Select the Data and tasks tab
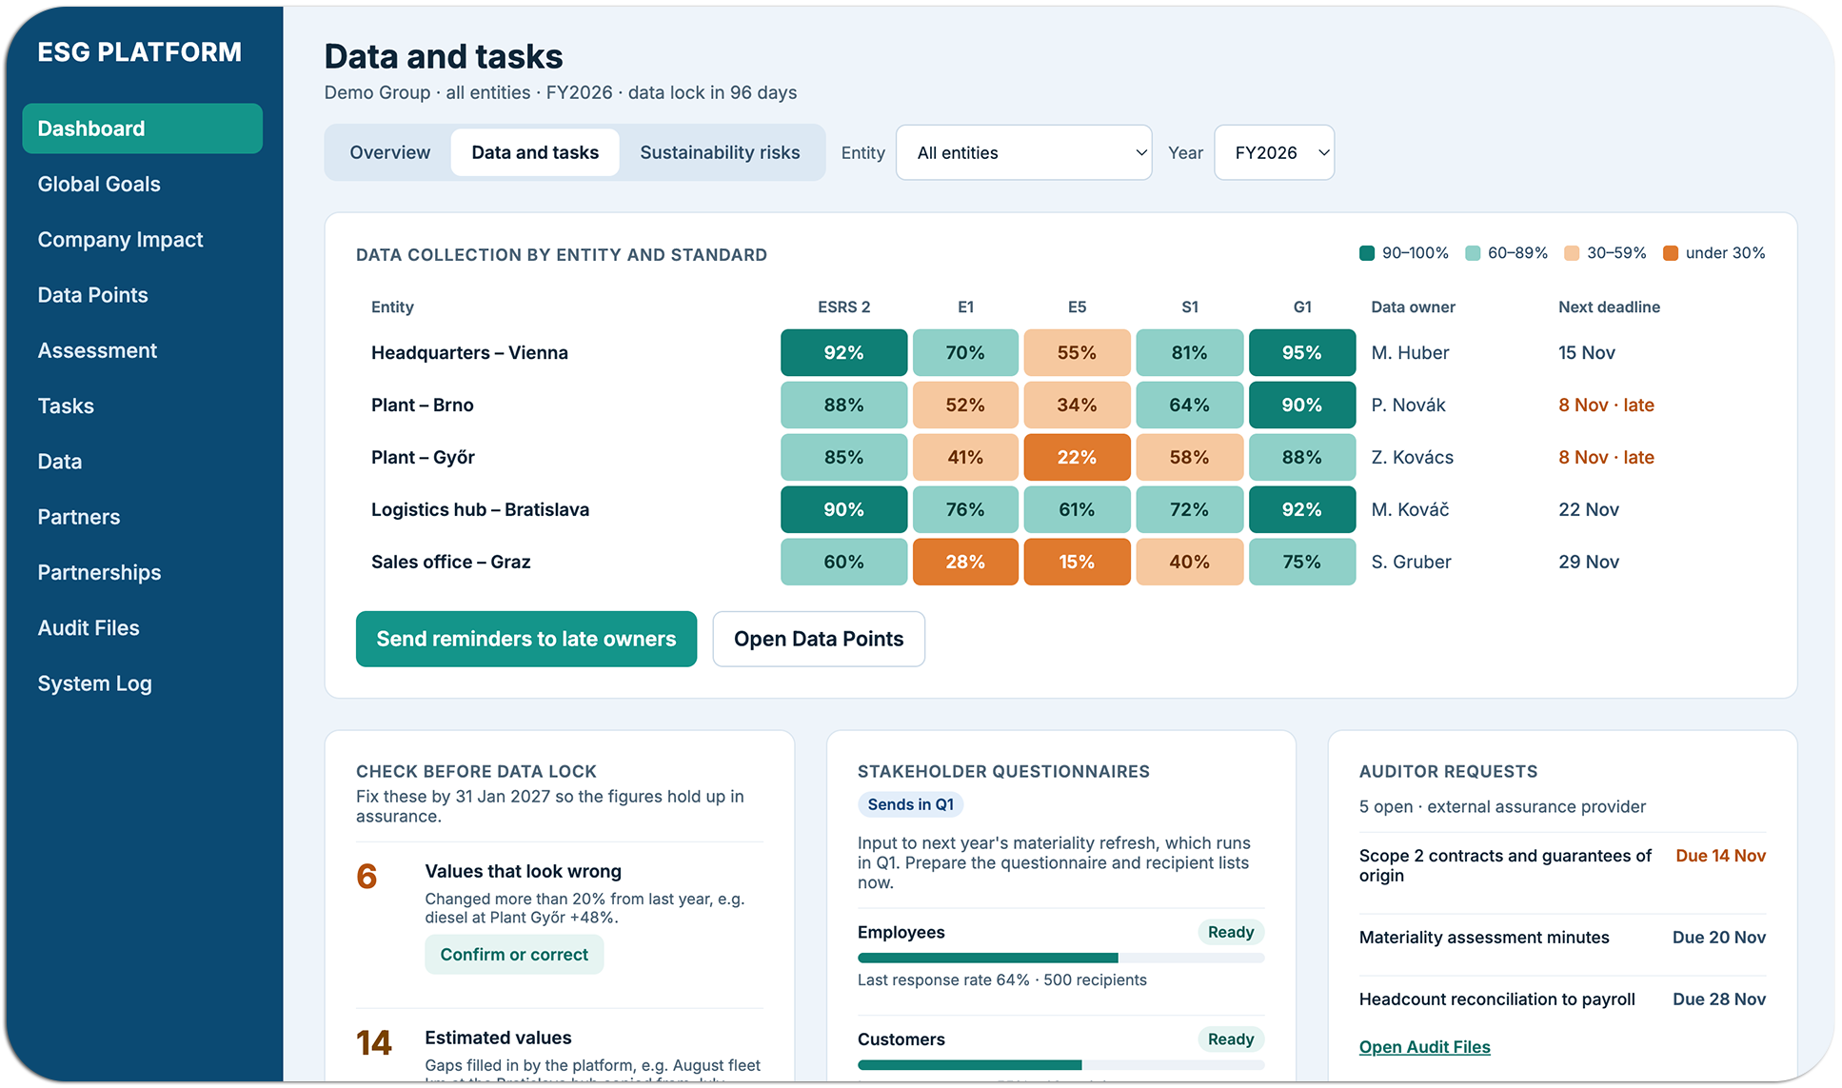 pyautogui.click(x=535, y=152)
